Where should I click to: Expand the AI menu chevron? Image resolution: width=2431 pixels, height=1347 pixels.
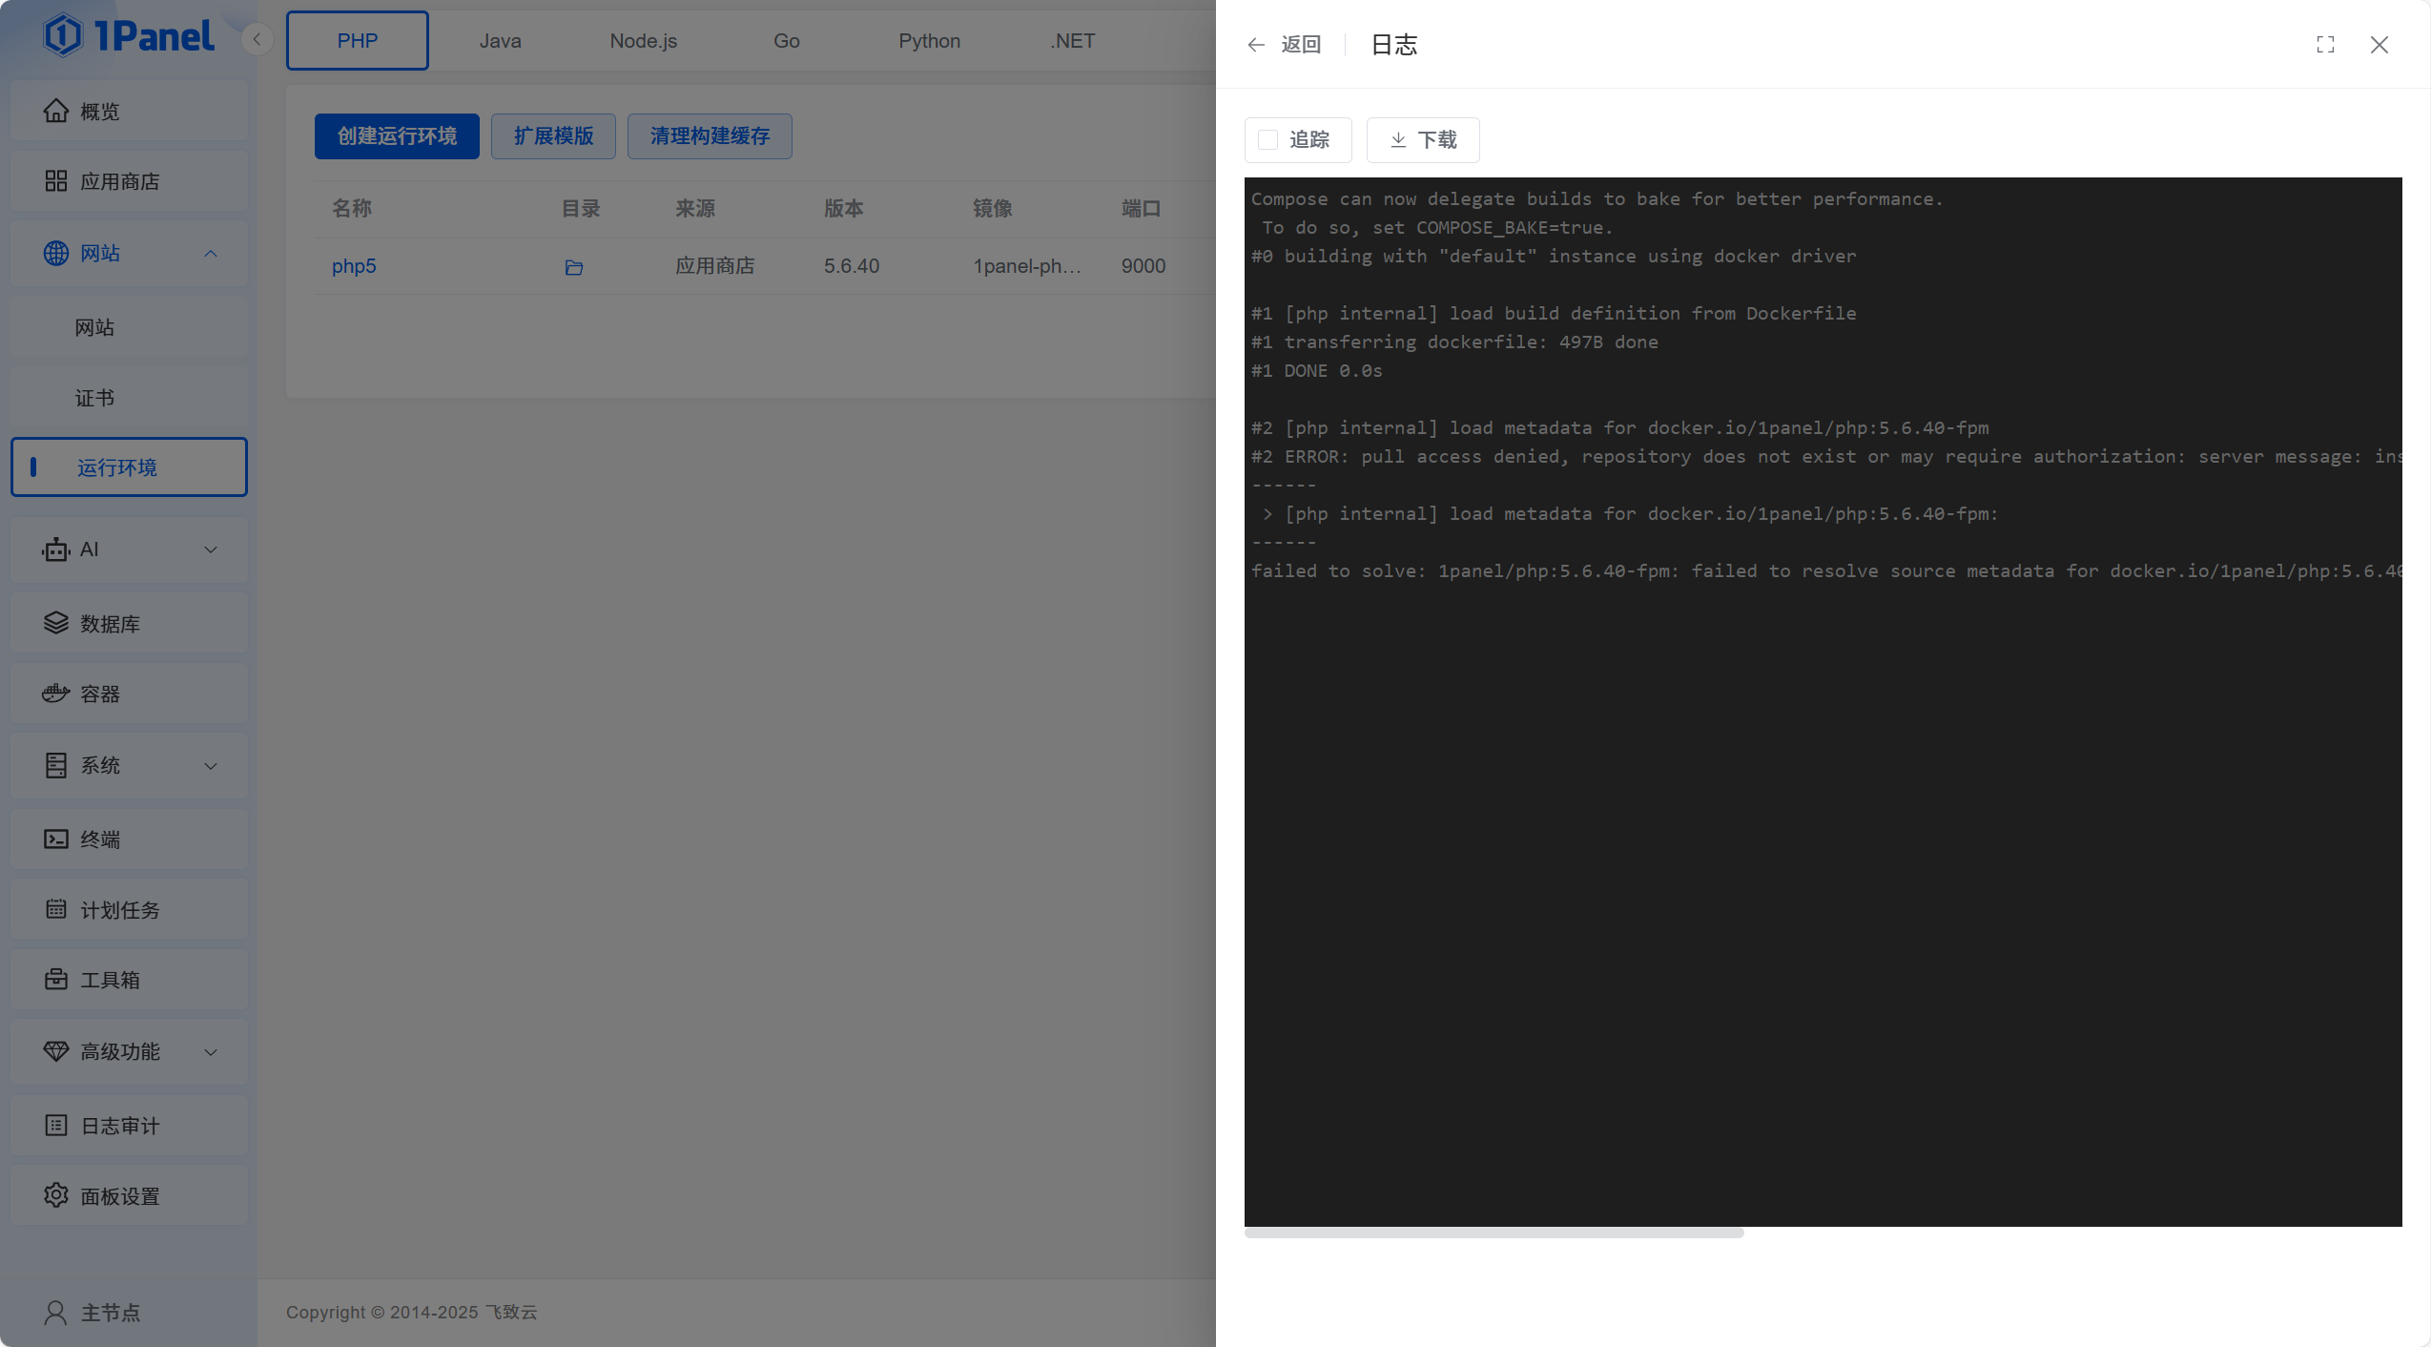tap(211, 549)
